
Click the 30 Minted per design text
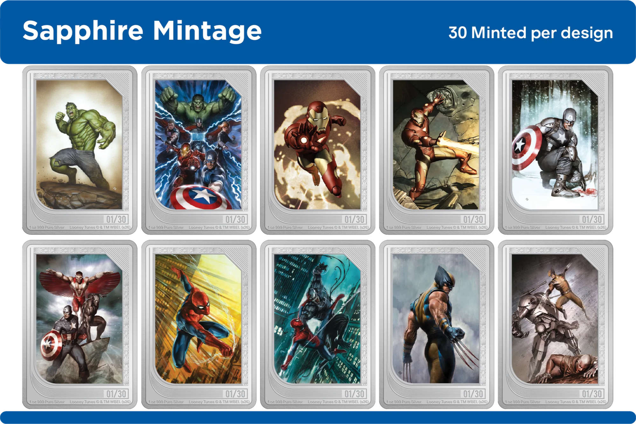pos(531,33)
